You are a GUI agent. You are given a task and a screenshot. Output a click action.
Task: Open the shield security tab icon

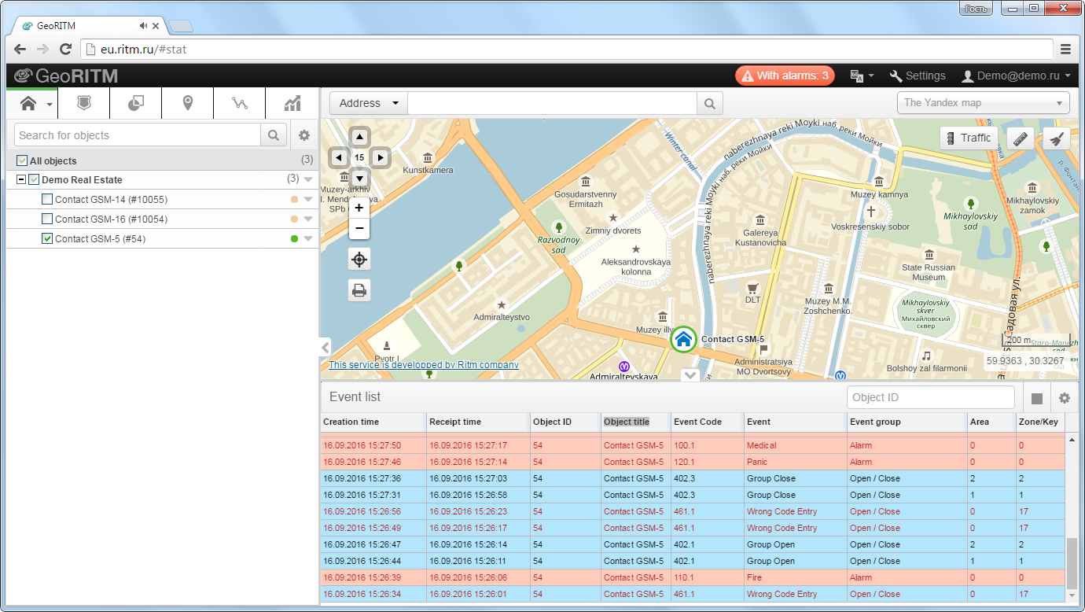point(84,103)
